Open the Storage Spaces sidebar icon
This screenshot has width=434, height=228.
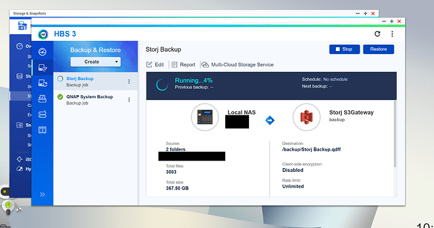pos(42,114)
